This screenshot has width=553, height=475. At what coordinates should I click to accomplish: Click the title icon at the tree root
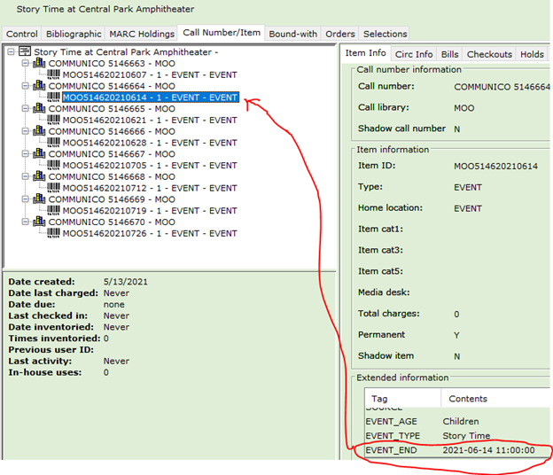[25, 52]
